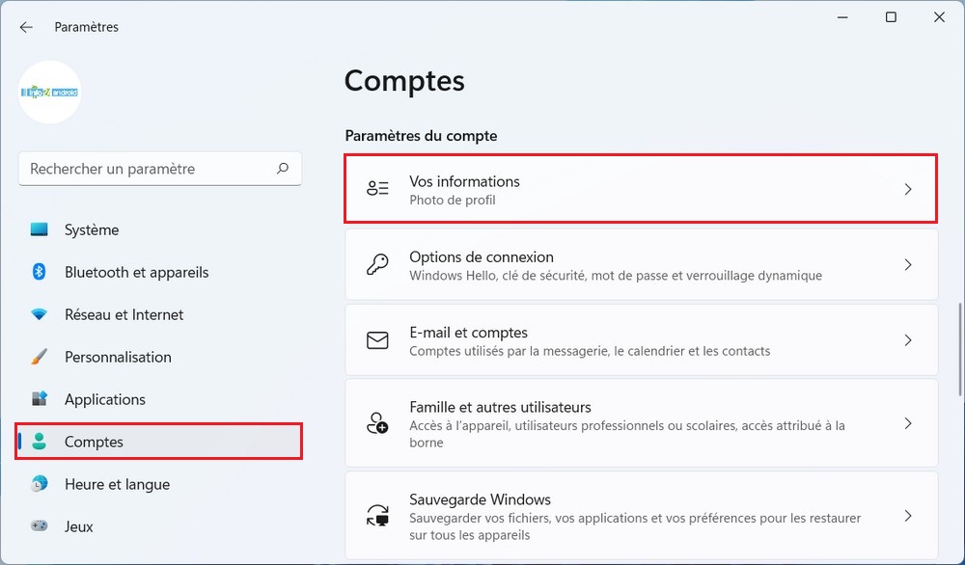Open Applications settings category
The image size is (965, 565).
point(160,399)
